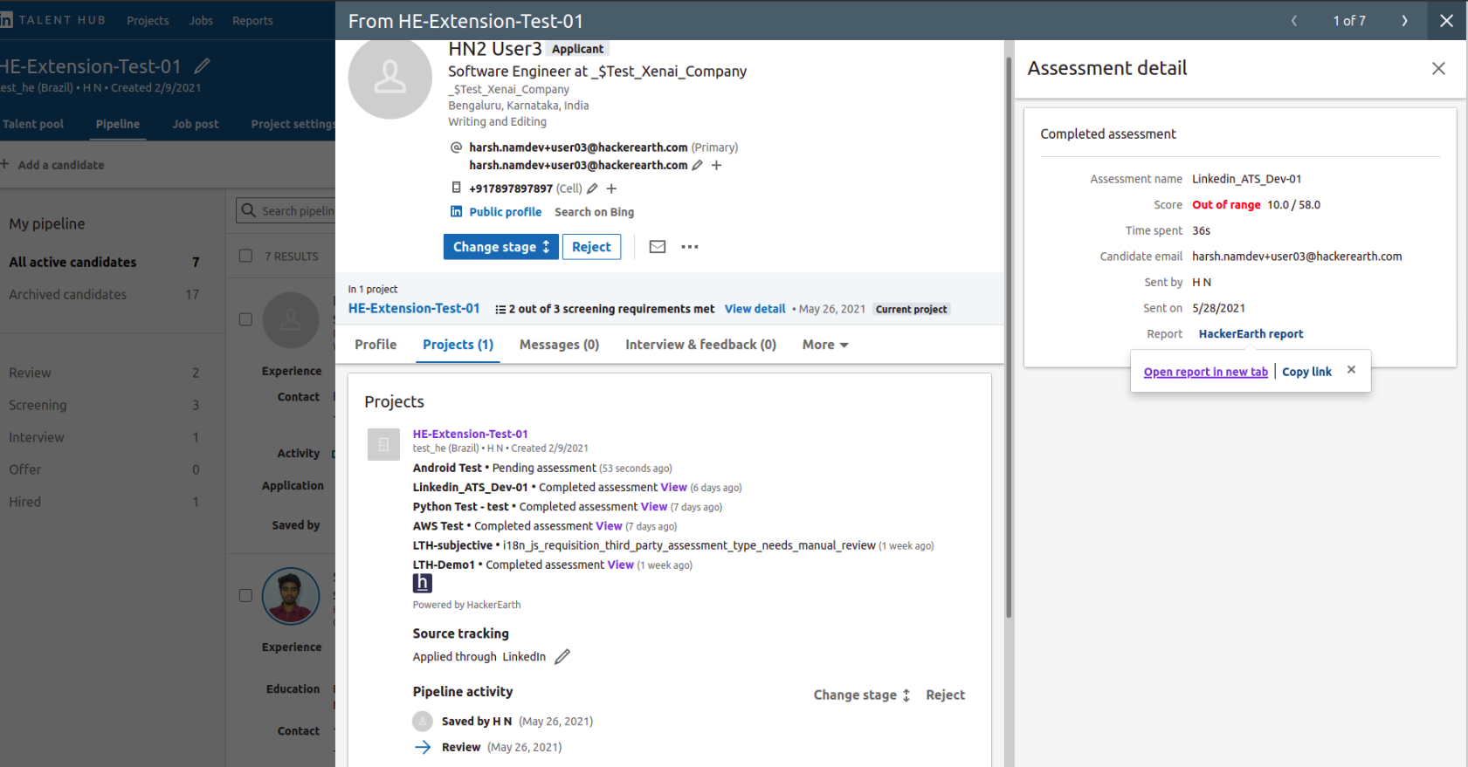1468x767 pixels.
Task: Close the candidate profile overlay
Action: coord(1447,20)
